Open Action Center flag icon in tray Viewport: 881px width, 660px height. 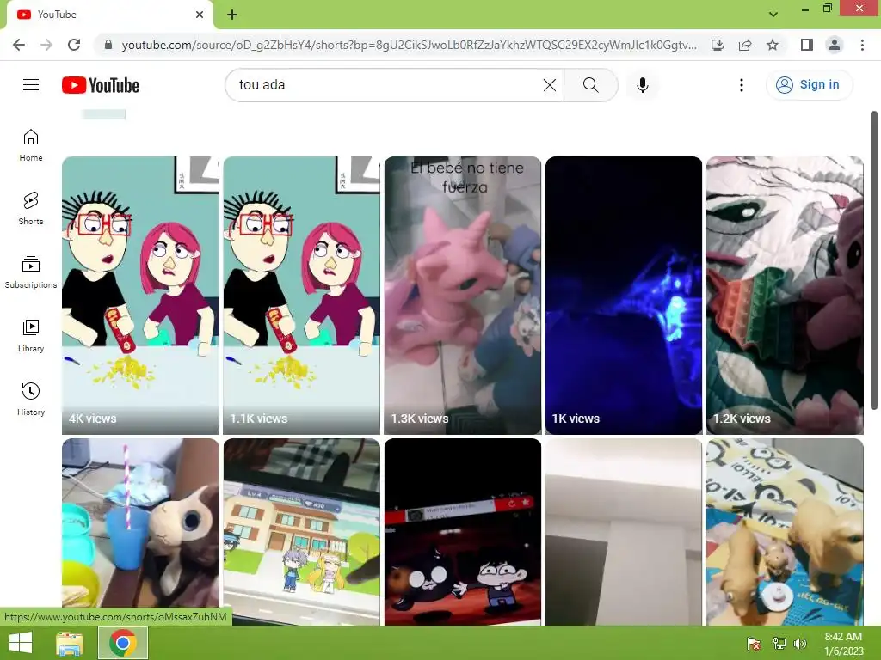pyautogui.click(x=754, y=643)
